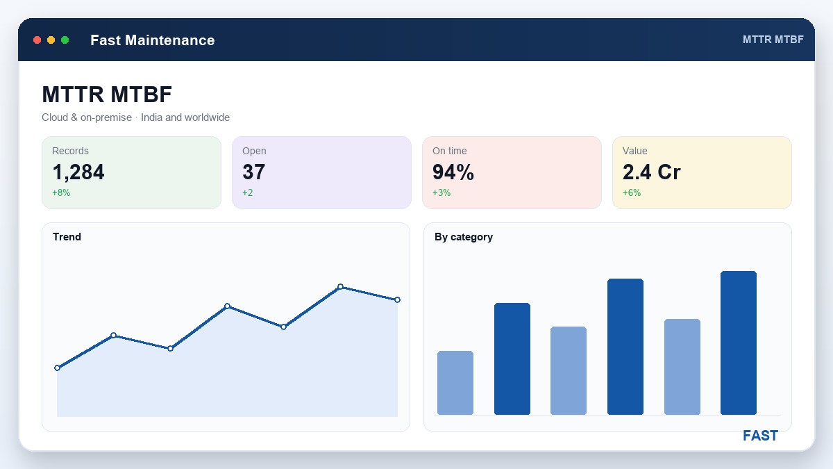Screen dimensions: 833x469
Task: Click the Fast Maintenance app title
Action: point(153,40)
